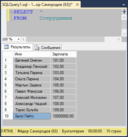Select the Мартын Задека cell
128x137 pixels.
coord(32,85)
